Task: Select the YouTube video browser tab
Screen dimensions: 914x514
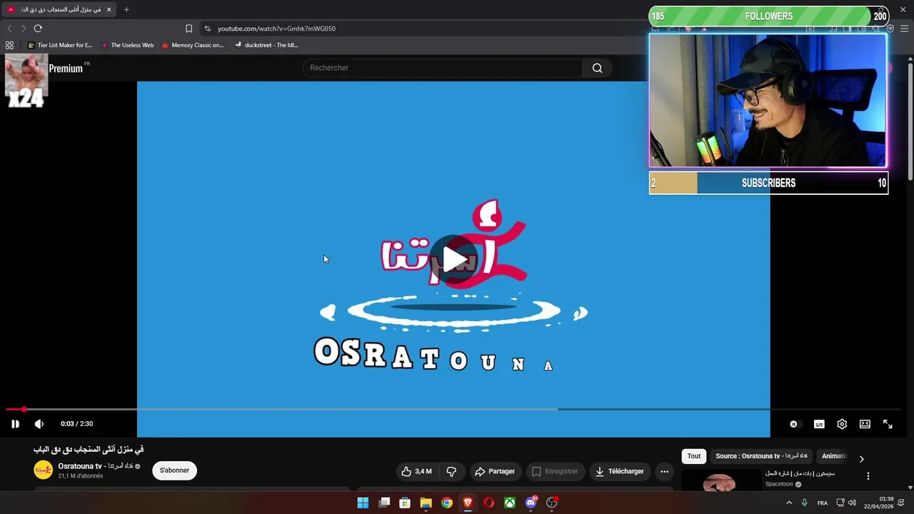Action: (x=59, y=9)
